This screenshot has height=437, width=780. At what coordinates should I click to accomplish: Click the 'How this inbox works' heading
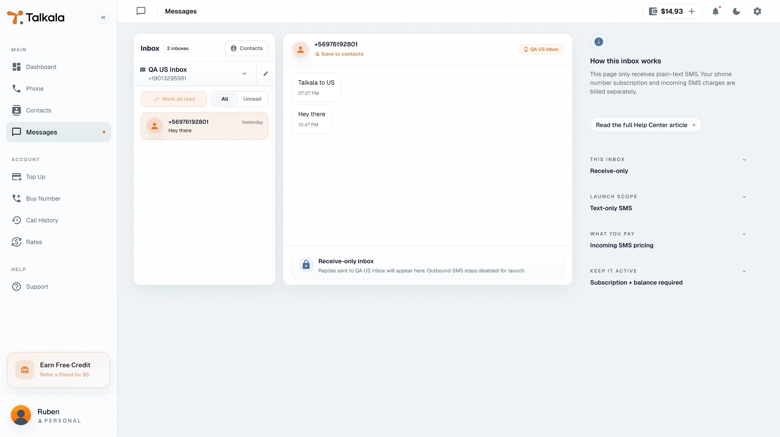pyautogui.click(x=626, y=61)
